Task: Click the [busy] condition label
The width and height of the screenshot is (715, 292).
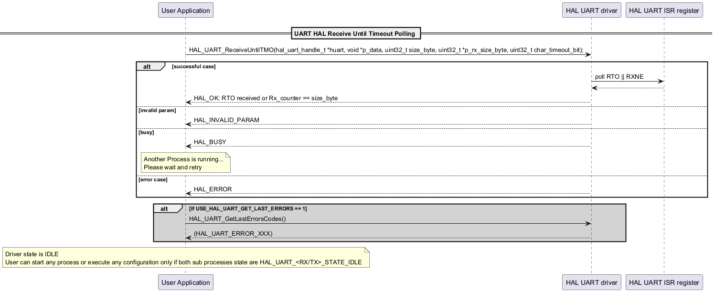Action: click(x=146, y=132)
